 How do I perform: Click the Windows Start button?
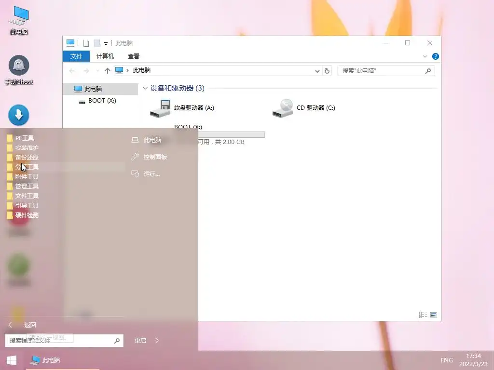12,360
